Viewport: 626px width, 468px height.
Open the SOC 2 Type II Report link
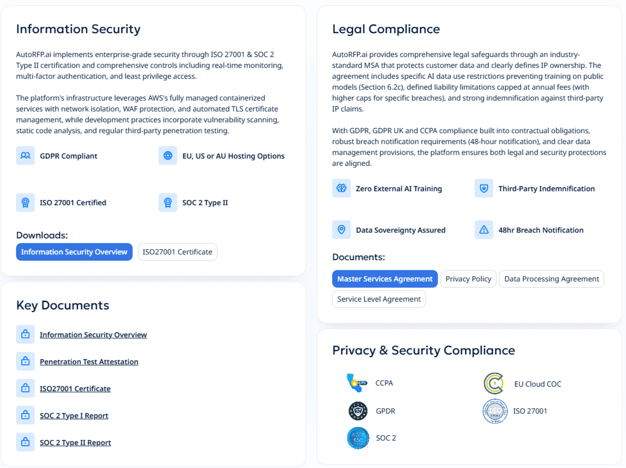tap(75, 442)
